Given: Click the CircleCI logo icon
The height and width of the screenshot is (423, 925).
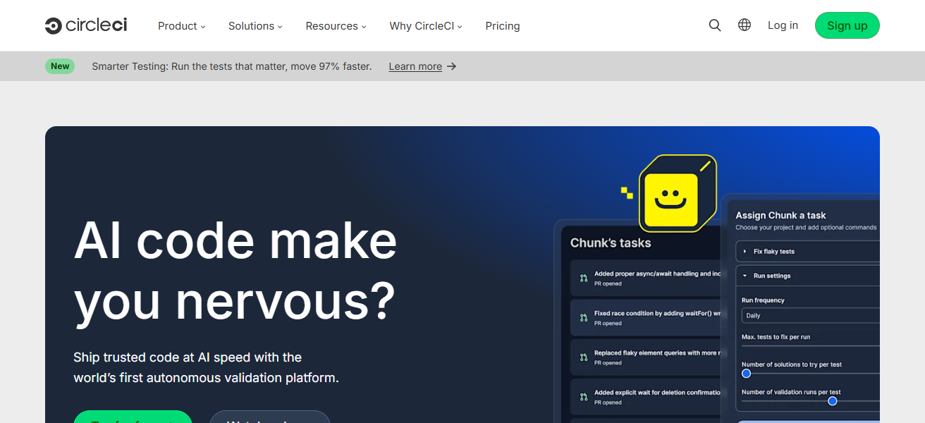Looking at the screenshot, I should pos(53,25).
